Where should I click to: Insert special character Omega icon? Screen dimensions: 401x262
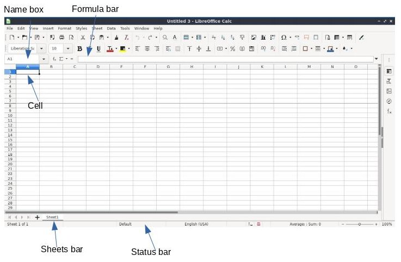(283, 38)
